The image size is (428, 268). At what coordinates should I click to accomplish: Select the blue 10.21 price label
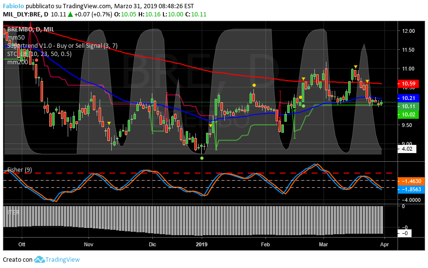pyautogui.click(x=408, y=98)
